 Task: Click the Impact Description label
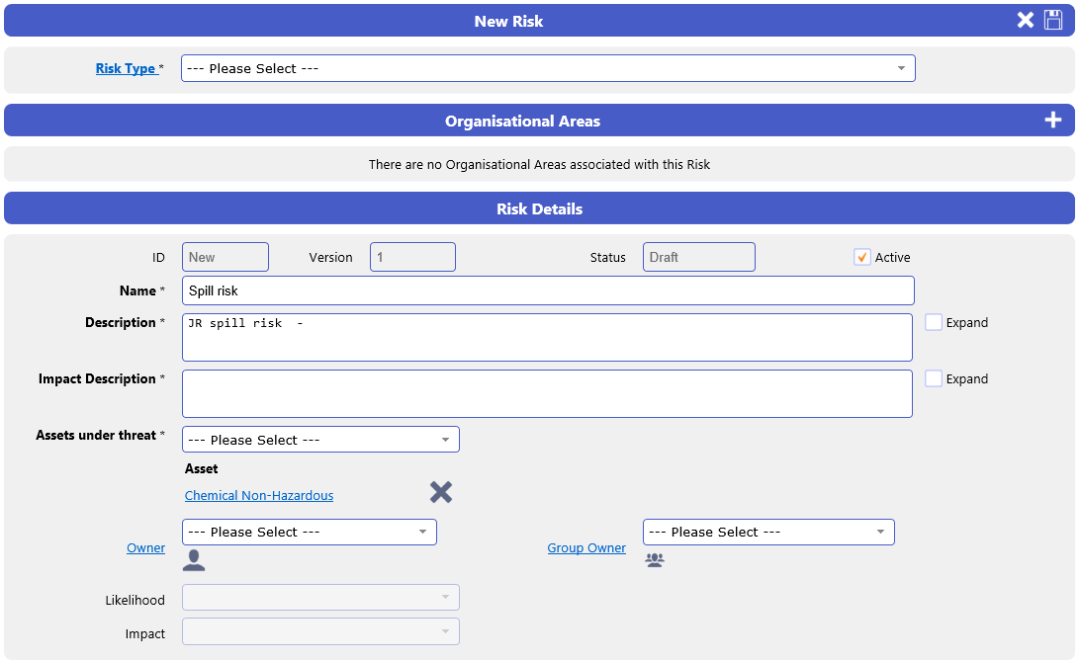coord(97,378)
